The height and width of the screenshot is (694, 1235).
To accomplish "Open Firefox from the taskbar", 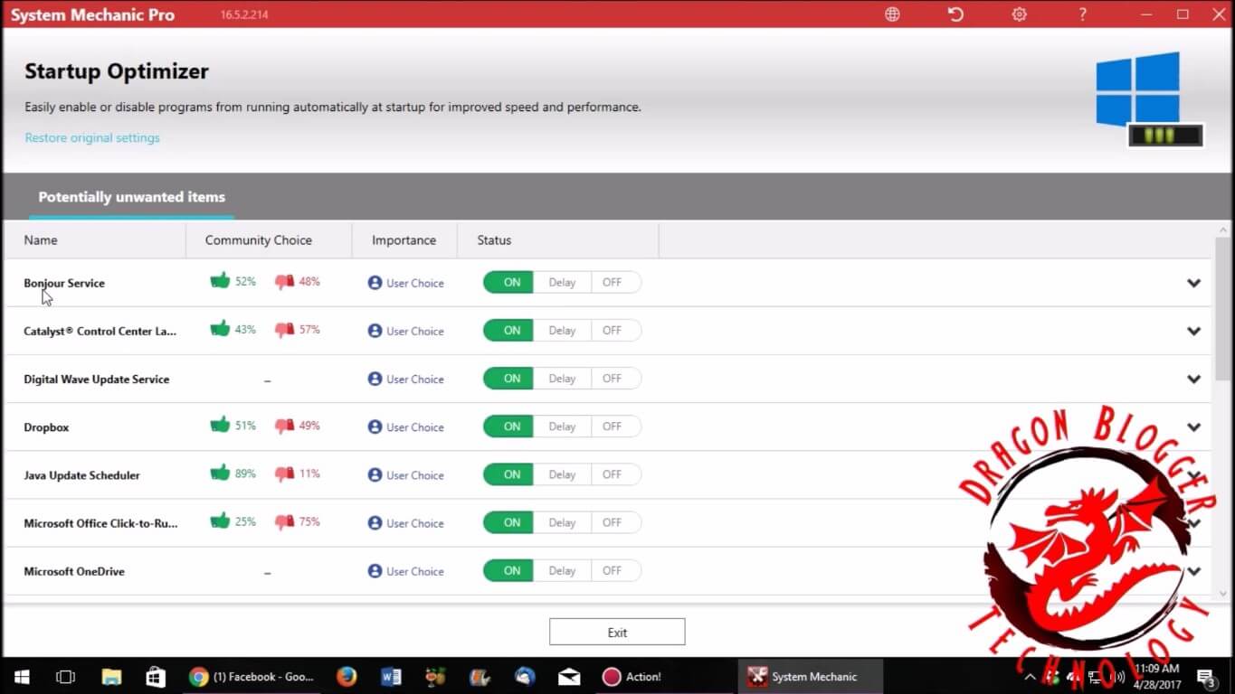I will click(347, 677).
